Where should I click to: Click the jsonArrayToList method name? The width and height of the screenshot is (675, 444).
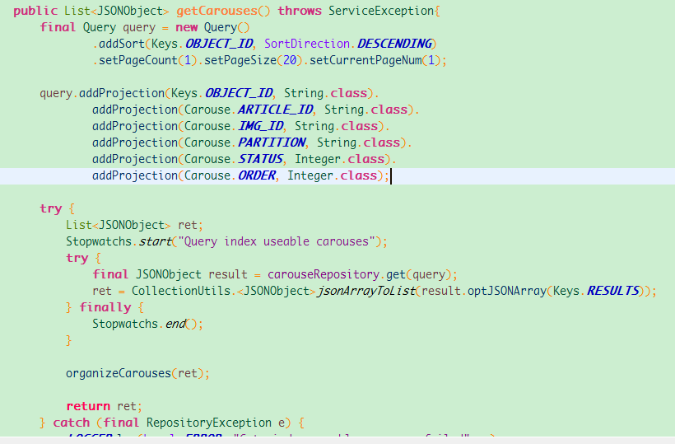[x=366, y=291]
